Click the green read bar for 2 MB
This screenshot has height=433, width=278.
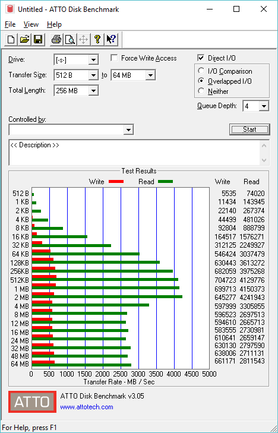107,296
